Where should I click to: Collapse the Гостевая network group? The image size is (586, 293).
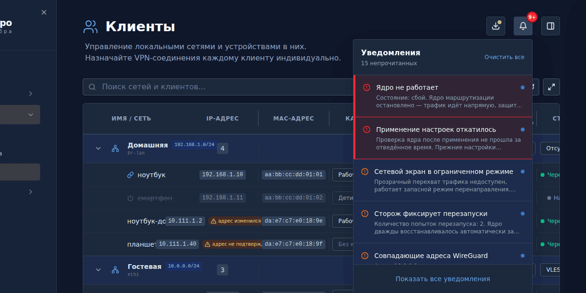coord(98,270)
